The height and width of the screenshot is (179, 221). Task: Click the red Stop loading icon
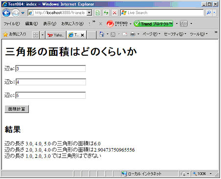click(115, 13)
